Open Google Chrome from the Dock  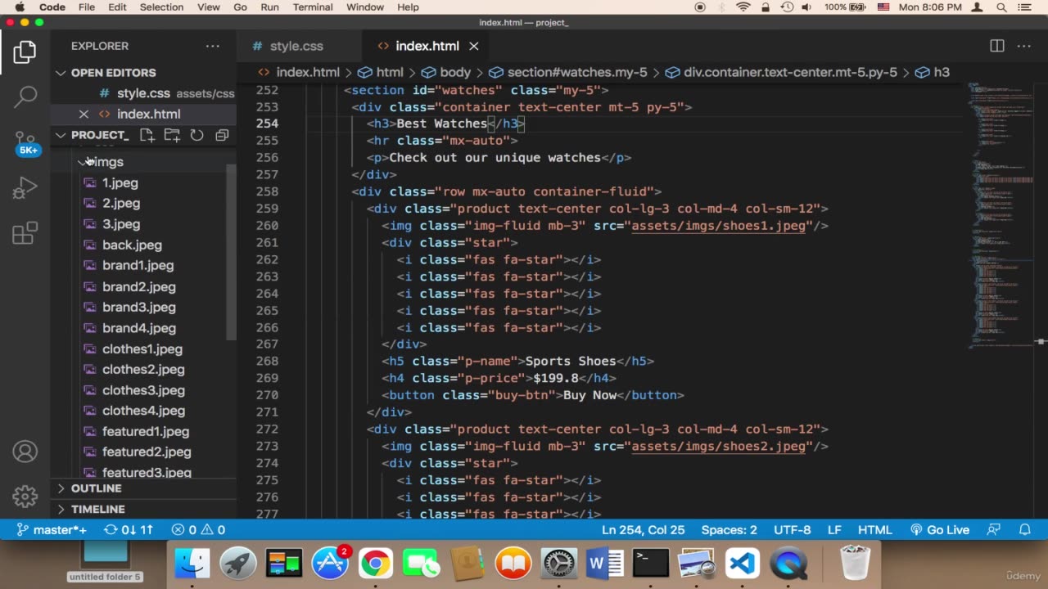pyautogui.click(x=375, y=564)
